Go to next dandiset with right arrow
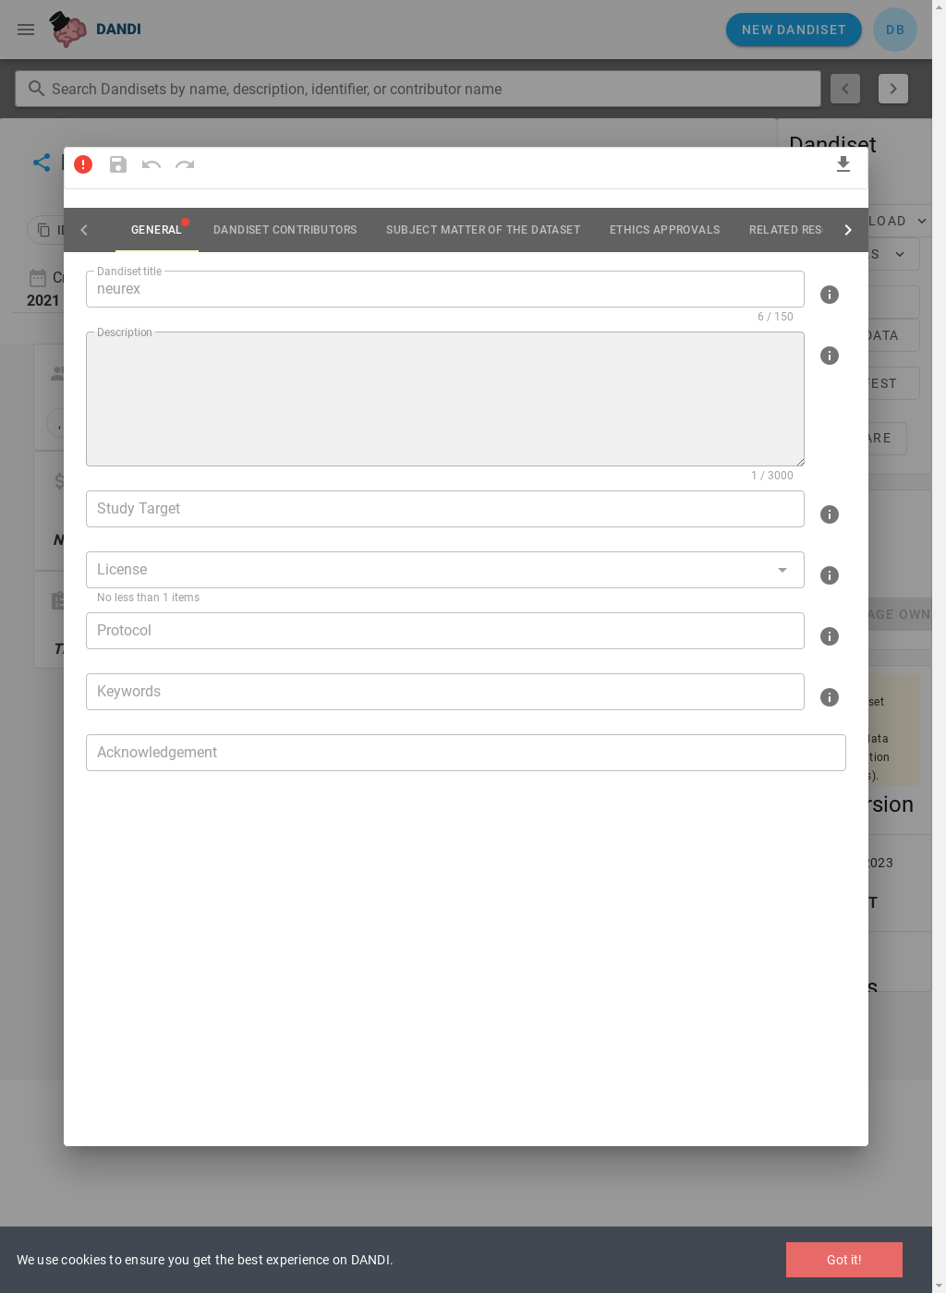The height and width of the screenshot is (1293, 946). (x=893, y=89)
